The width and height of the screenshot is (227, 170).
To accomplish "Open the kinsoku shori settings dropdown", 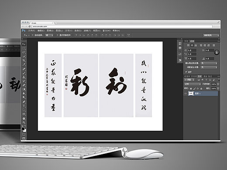I will (x=209, y=63).
